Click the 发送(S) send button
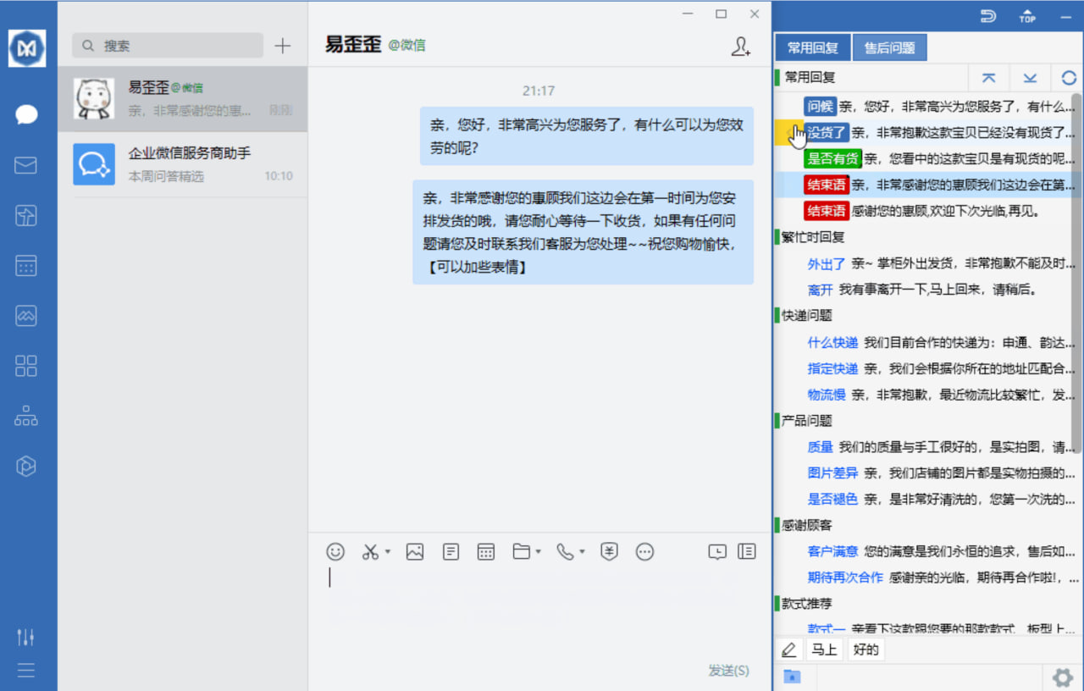 [728, 671]
